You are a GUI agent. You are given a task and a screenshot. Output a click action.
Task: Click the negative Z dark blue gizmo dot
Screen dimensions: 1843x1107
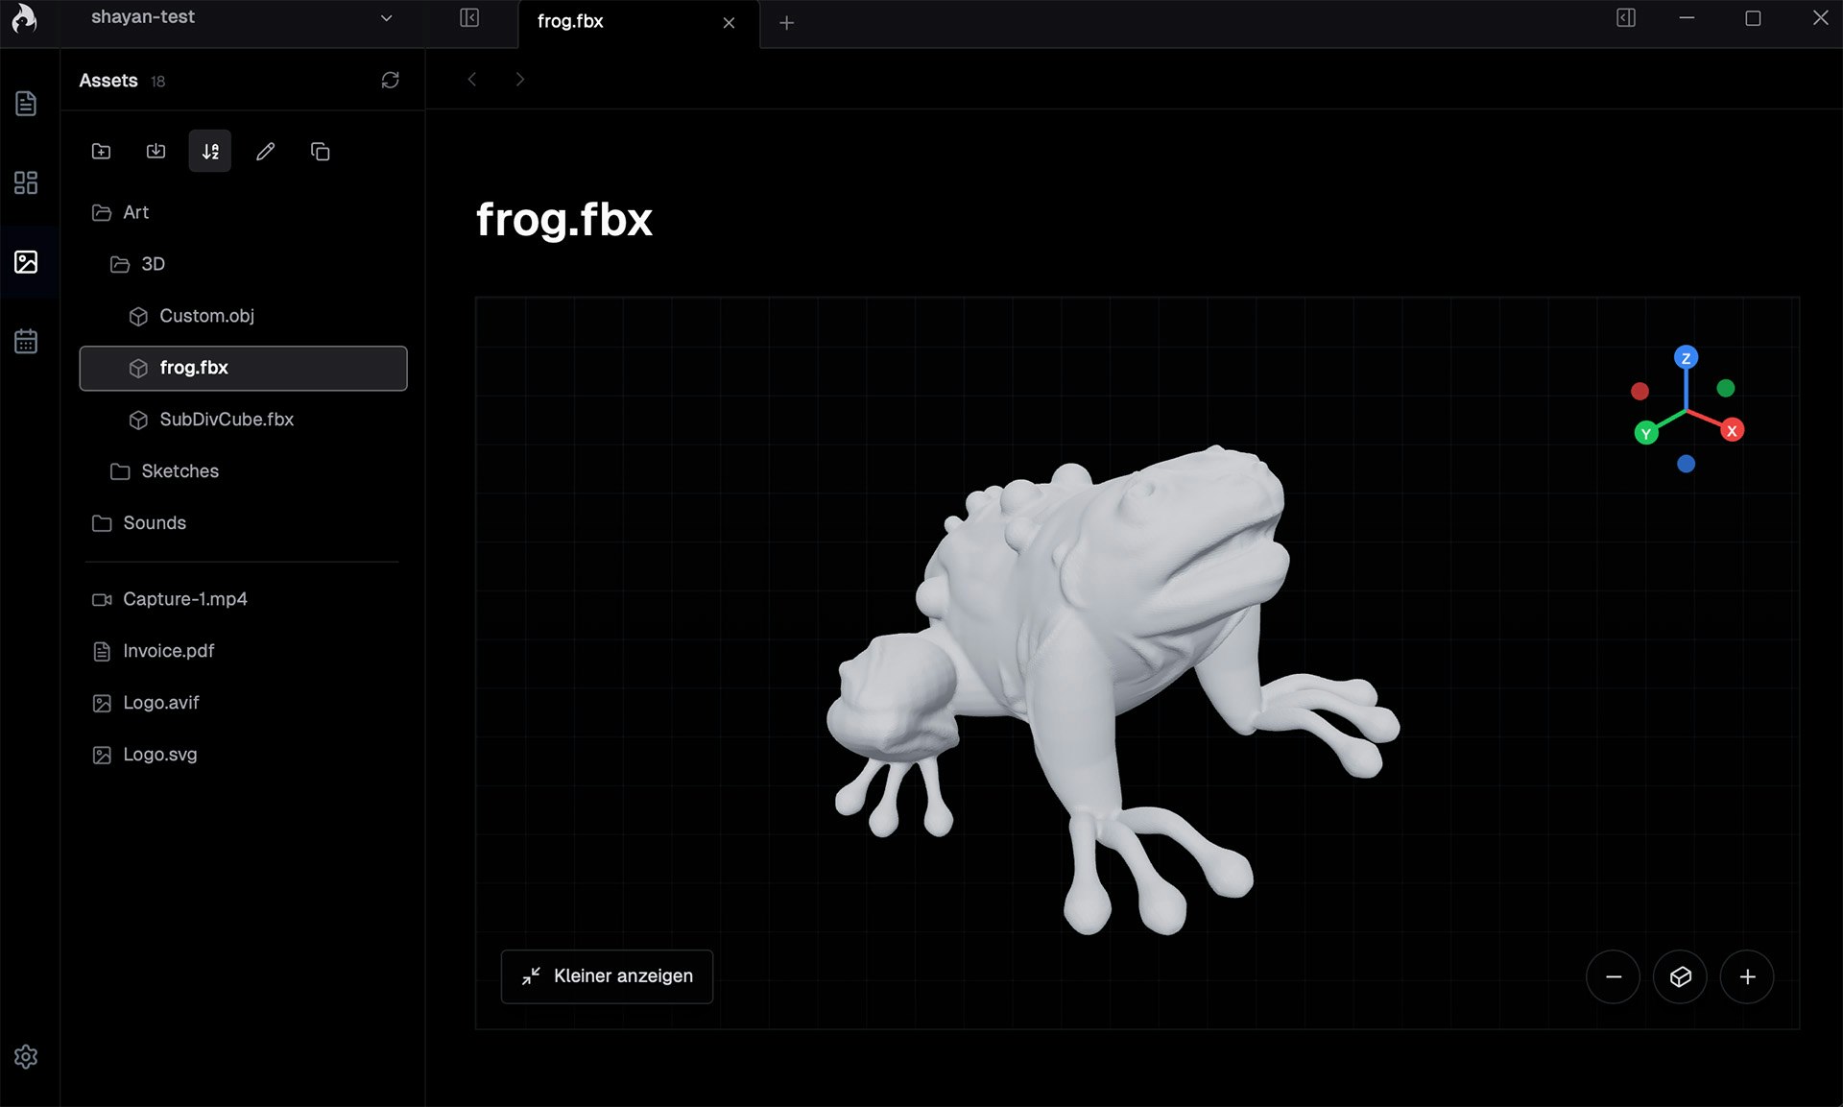click(1686, 464)
